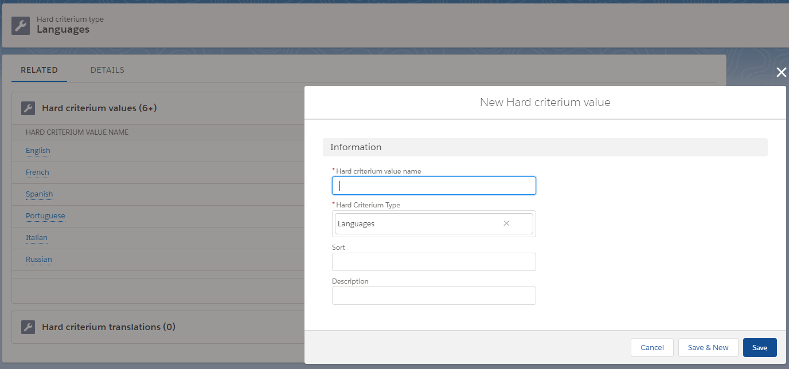Image resolution: width=789 pixels, height=369 pixels.
Task: Focus the Hard criterium value name field
Action: point(434,186)
